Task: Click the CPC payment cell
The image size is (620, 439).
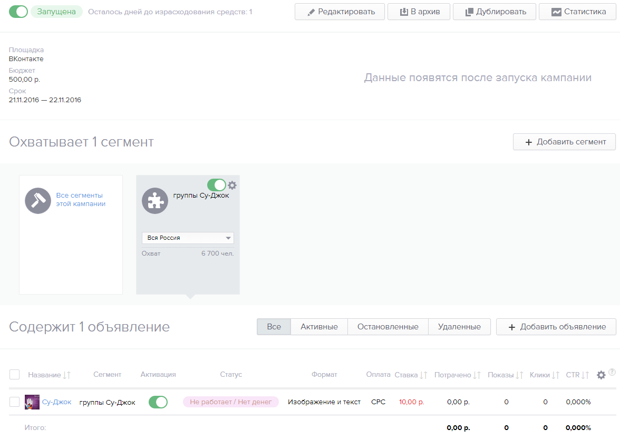Action: click(379, 402)
